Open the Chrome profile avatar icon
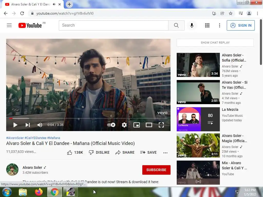 [249, 13]
